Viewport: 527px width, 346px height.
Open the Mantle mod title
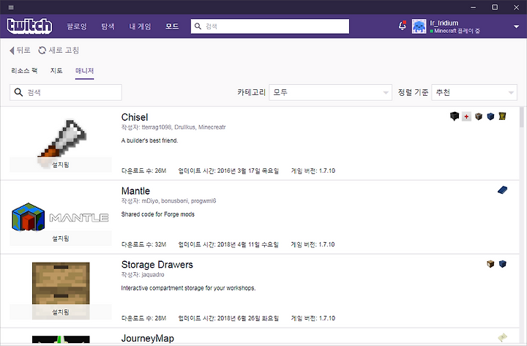coord(135,191)
